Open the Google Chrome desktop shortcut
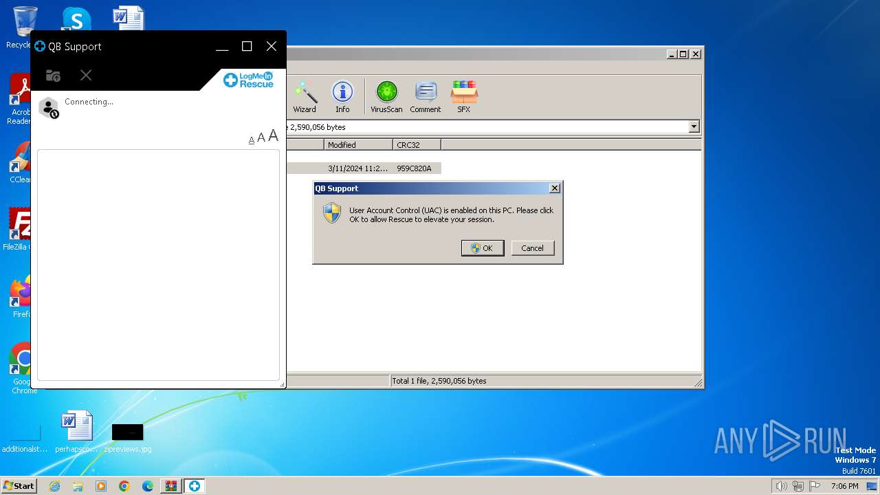This screenshot has width=880, height=495. coord(21,368)
